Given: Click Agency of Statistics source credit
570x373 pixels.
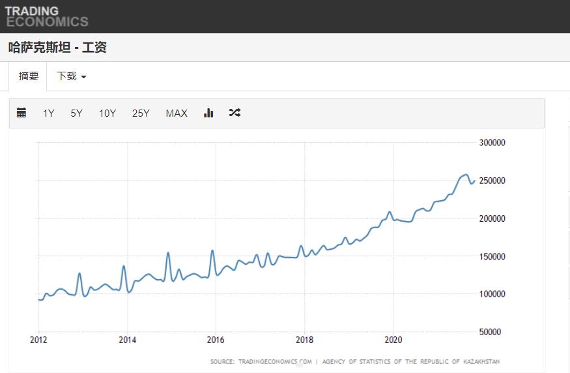Looking at the screenshot, I should [x=410, y=361].
